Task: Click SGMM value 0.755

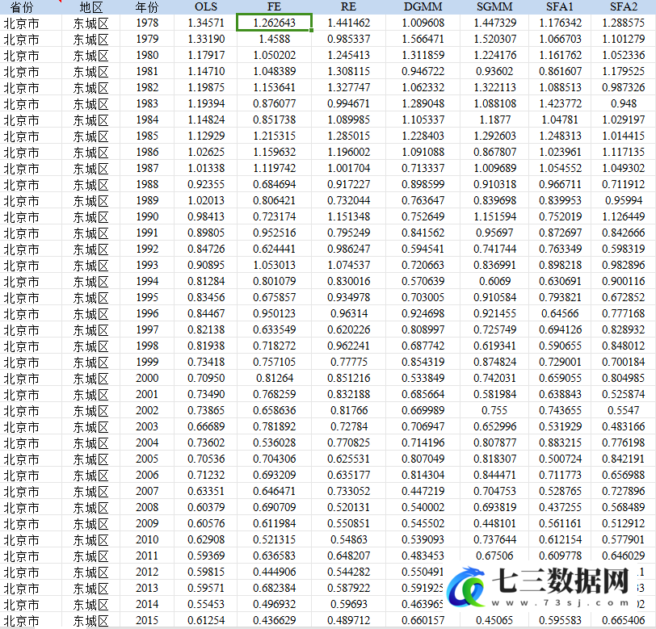Action: click(494, 411)
